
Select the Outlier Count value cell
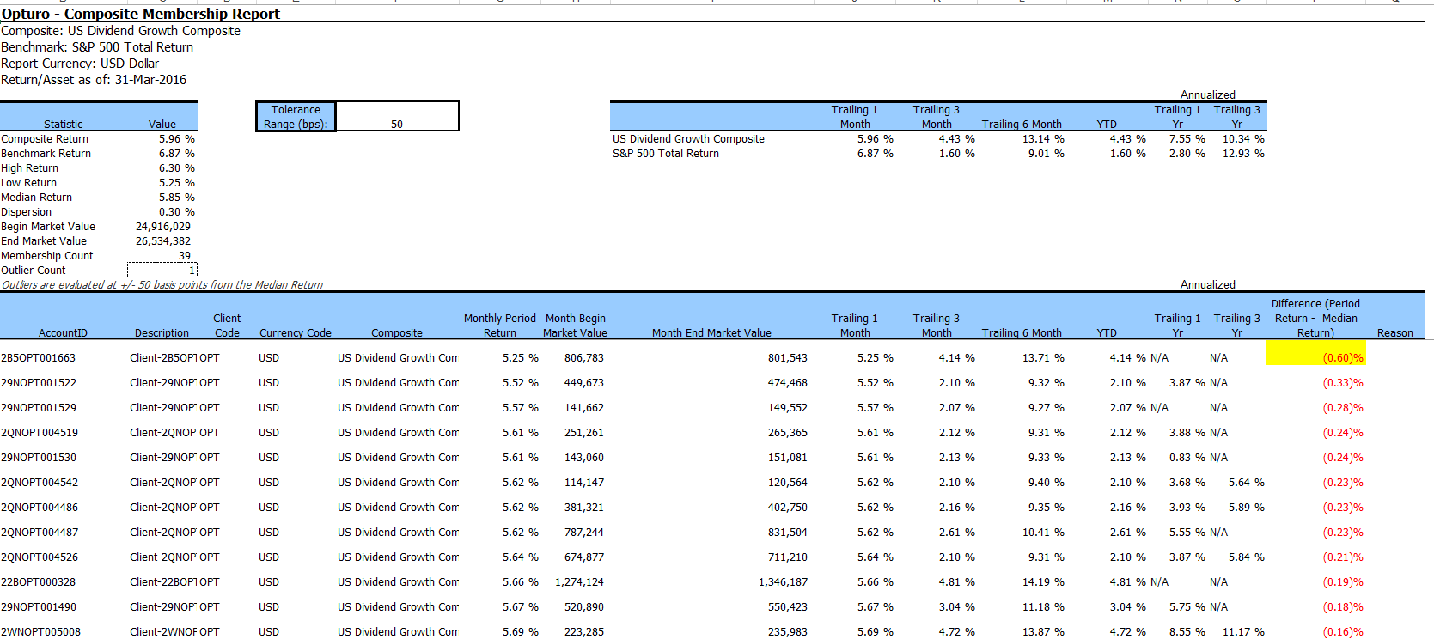tap(162, 271)
